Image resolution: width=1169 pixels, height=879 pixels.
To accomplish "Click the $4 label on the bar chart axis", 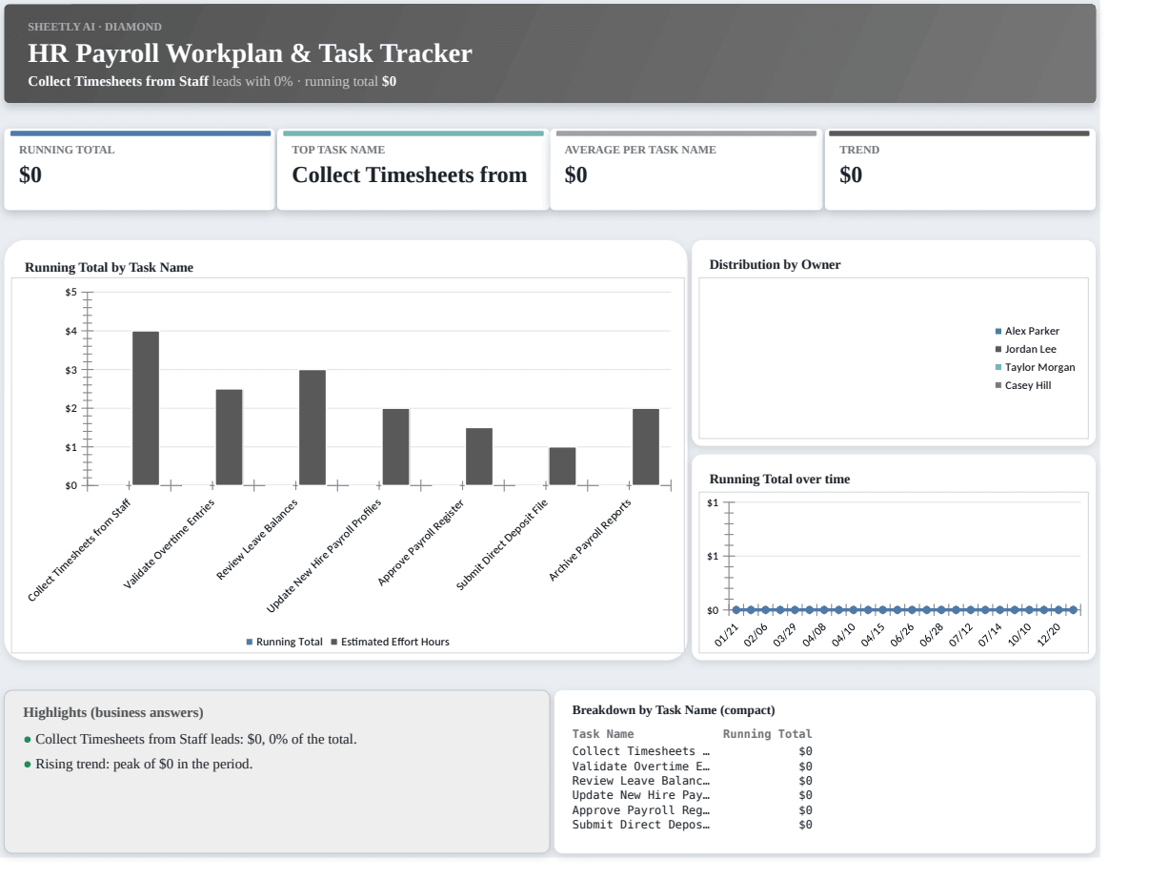I will pyautogui.click(x=71, y=332).
